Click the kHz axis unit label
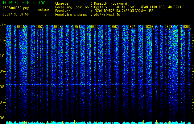 click(x=3, y=25)
